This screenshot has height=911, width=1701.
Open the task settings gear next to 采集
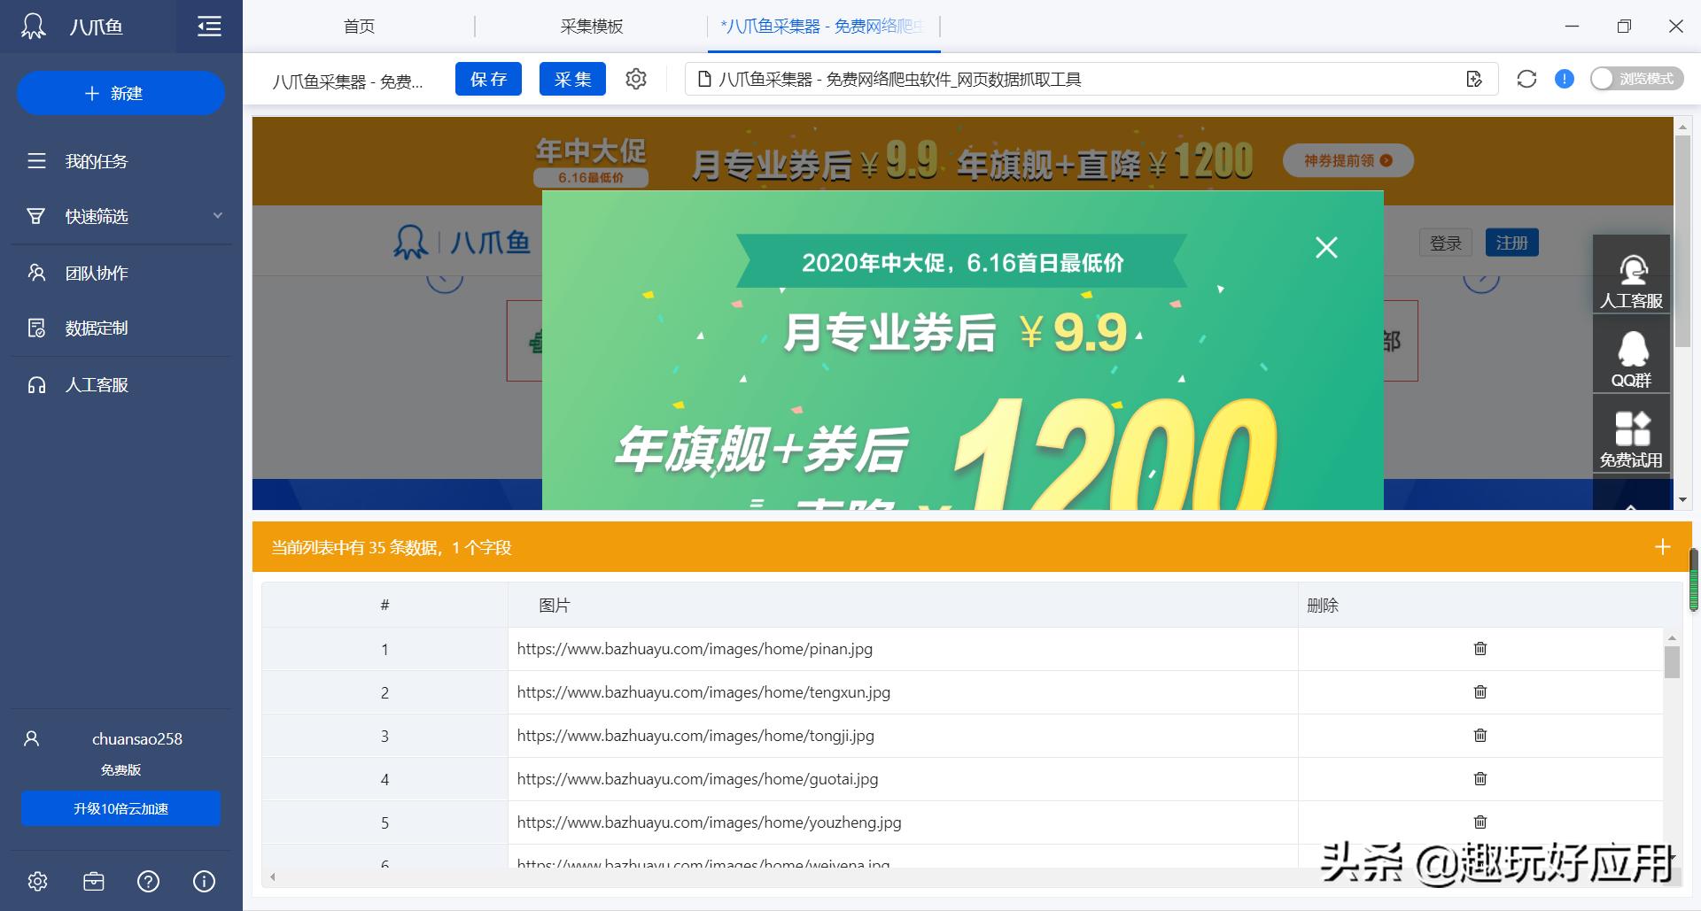tap(636, 79)
